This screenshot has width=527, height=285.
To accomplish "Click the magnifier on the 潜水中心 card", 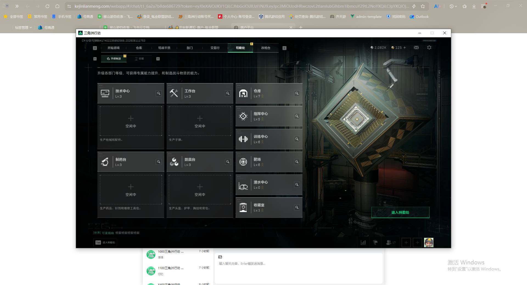I will pos(297,185).
